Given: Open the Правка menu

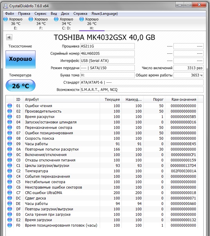Looking at the screenshot, I should pyautogui.click(x=24, y=14).
